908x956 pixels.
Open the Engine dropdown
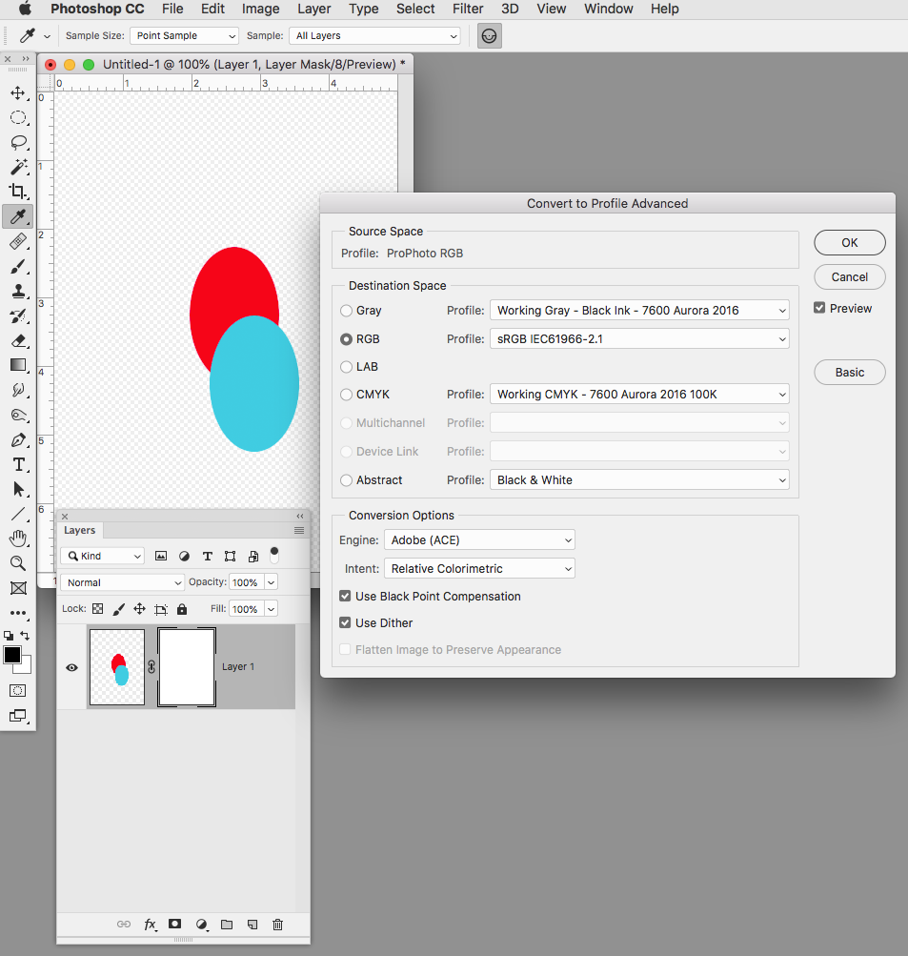479,539
